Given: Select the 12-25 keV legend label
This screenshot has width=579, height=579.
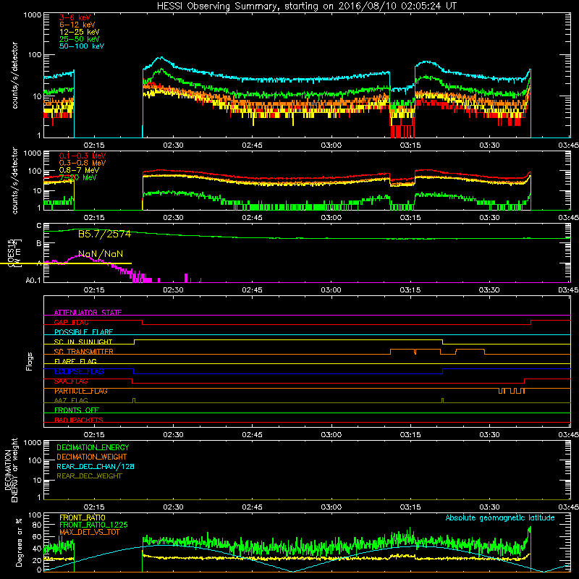Looking at the screenshot, I should [x=80, y=32].
